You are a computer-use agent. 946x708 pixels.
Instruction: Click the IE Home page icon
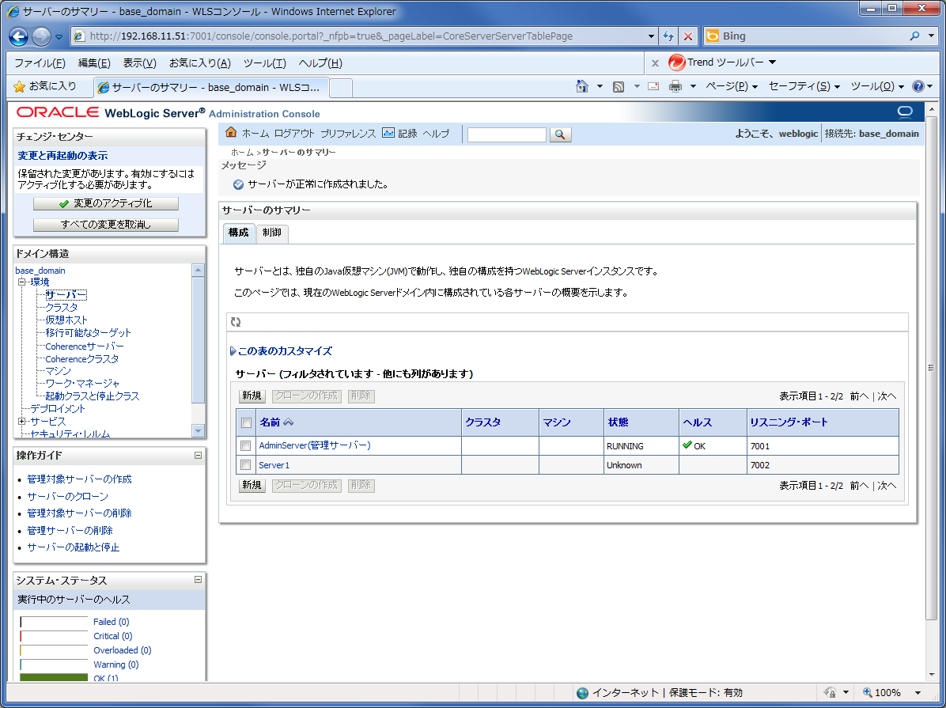[x=582, y=86]
